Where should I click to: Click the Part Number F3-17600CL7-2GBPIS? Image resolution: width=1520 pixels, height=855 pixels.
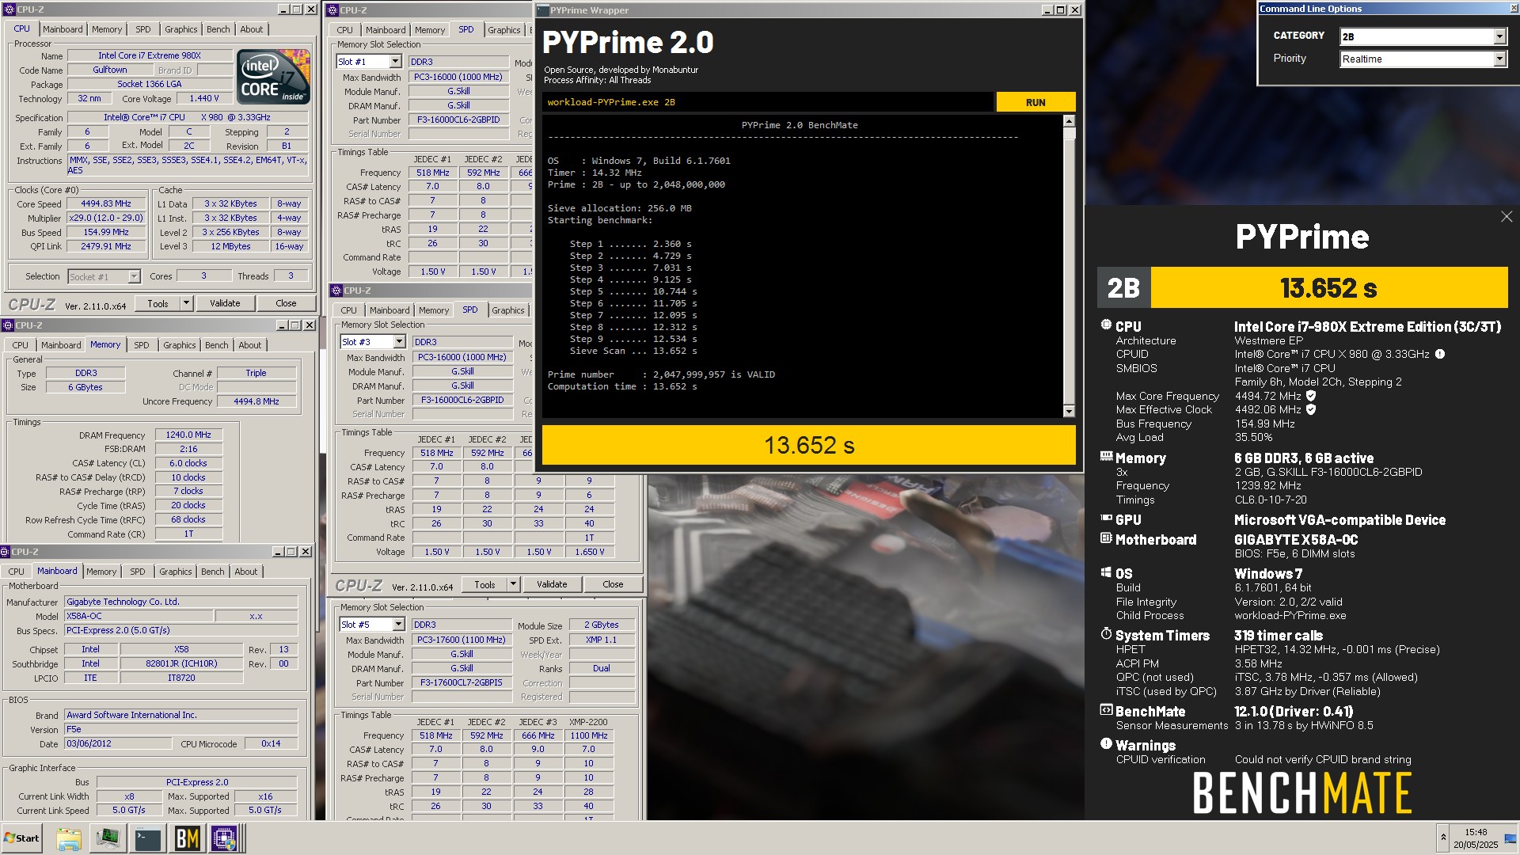pyautogui.click(x=461, y=682)
